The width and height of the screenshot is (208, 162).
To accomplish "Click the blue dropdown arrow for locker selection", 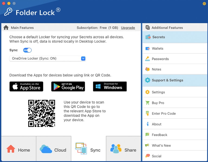I will 83,58.
